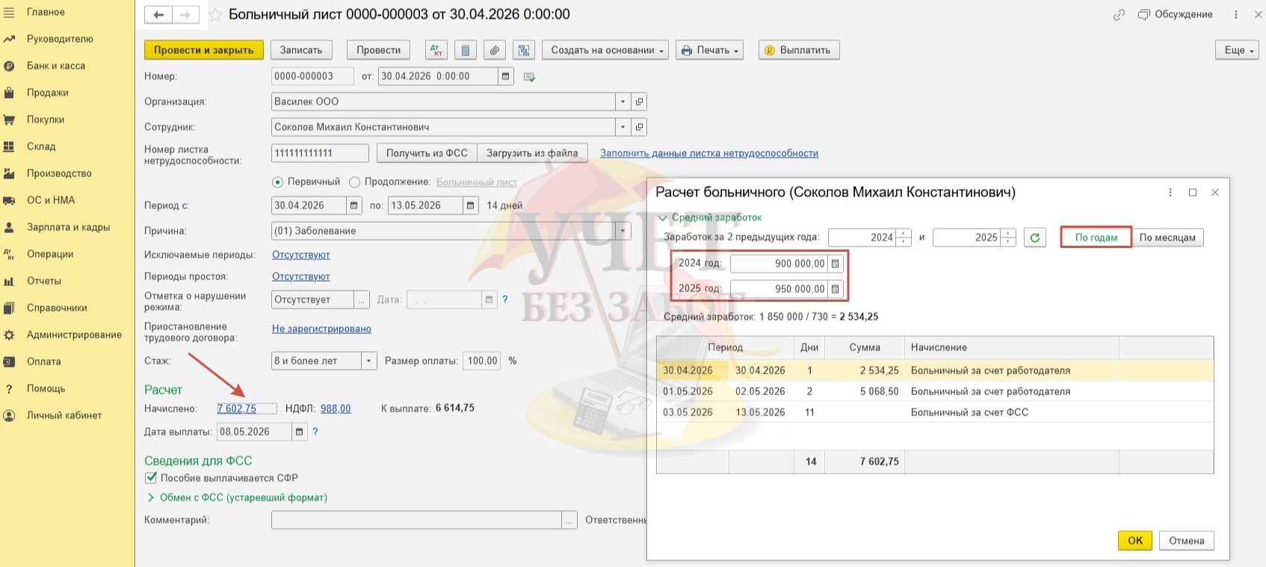Select the Продолжение radio button
The width and height of the screenshot is (1266, 567).
click(355, 182)
